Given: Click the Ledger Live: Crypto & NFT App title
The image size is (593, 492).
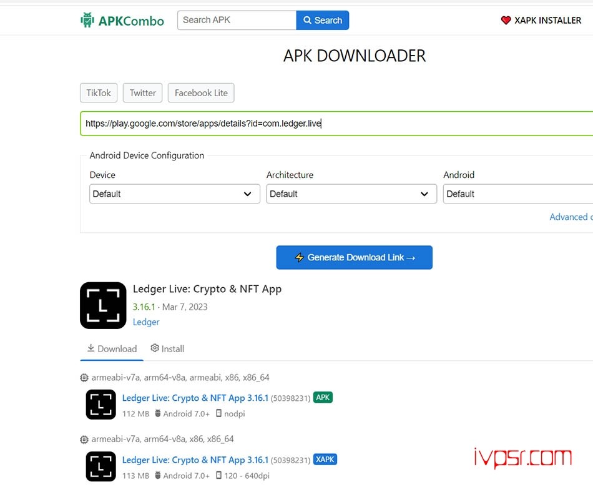Looking at the screenshot, I should pos(207,289).
